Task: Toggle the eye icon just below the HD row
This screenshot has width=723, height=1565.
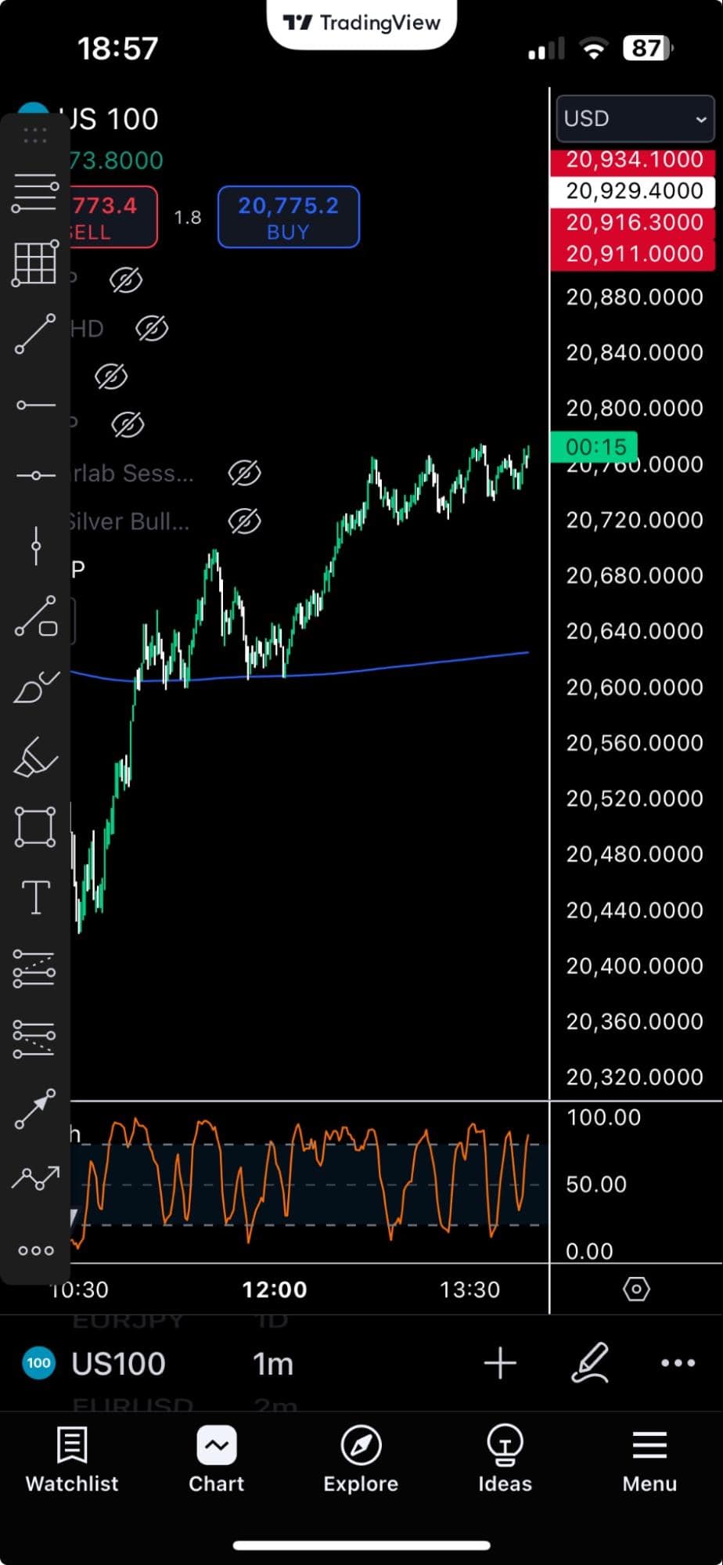Action: 111,377
